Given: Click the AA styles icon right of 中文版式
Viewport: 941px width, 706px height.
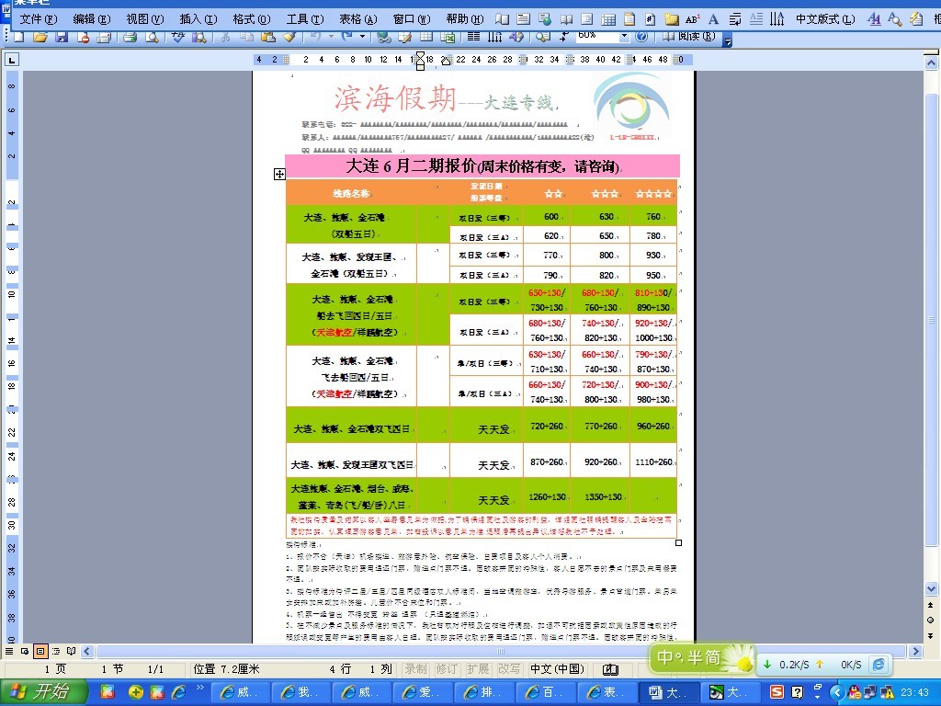Looking at the screenshot, I should pos(875,19).
